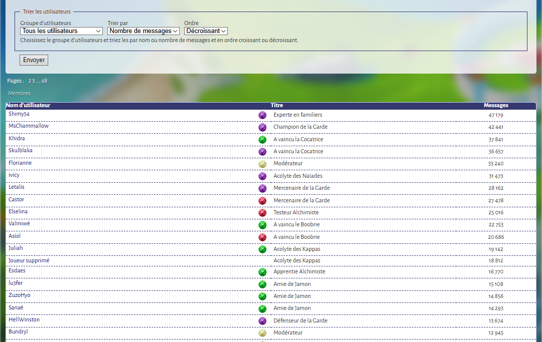Click the Membres heading text
Screen dimensions: 542x342
click(20, 94)
